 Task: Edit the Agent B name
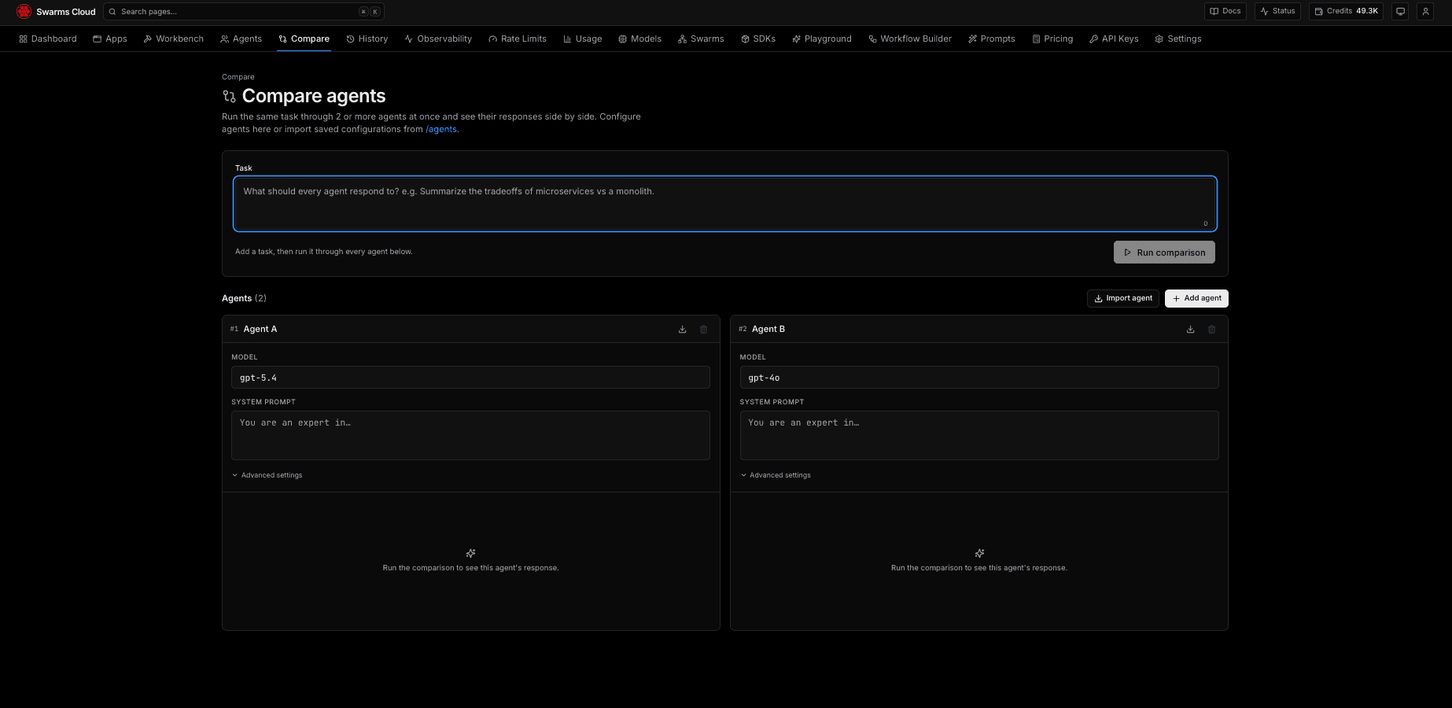768,329
